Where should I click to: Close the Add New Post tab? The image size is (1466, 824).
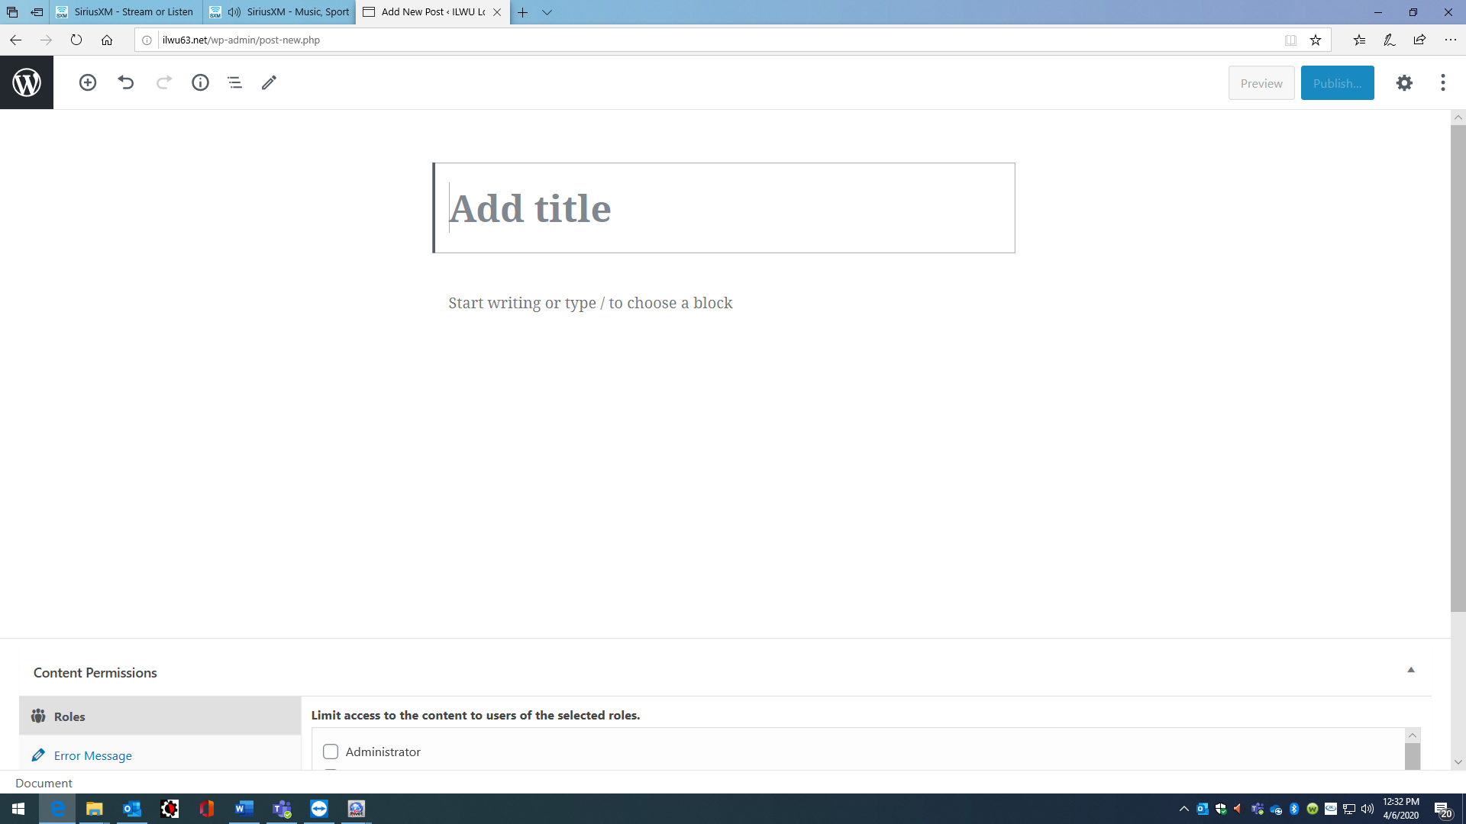point(497,12)
